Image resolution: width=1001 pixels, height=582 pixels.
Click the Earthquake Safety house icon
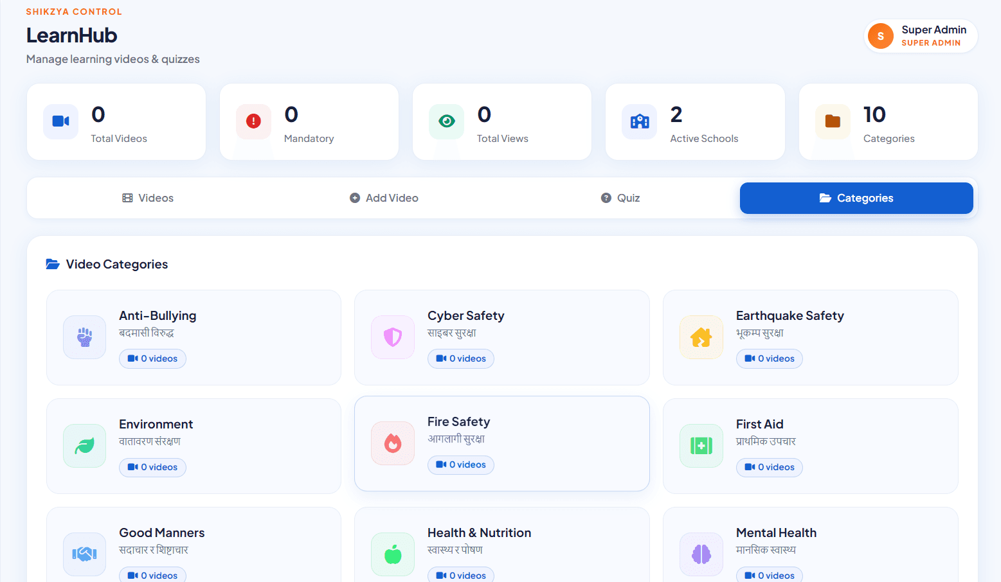click(701, 337)
